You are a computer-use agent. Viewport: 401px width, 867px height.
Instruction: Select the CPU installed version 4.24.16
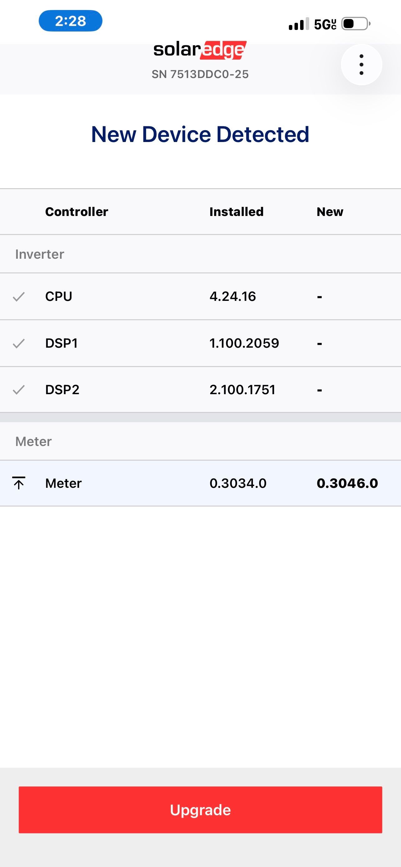pyautogui.click(x=233, y=296)
